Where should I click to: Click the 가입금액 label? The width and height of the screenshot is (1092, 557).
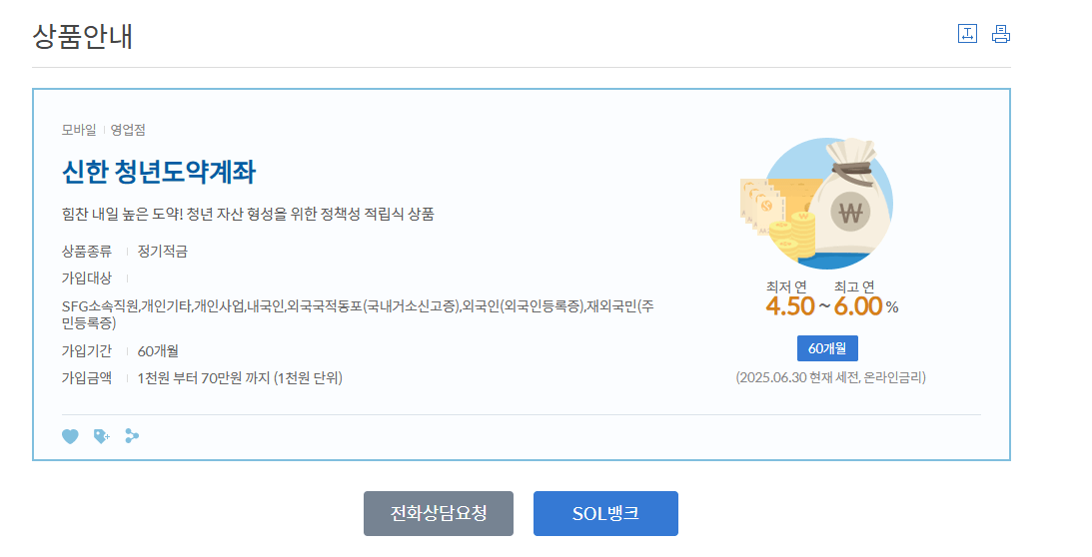coord(86,378)
